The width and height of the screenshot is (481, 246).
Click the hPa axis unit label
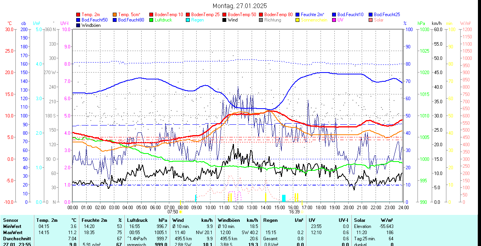tap(421, 23)
